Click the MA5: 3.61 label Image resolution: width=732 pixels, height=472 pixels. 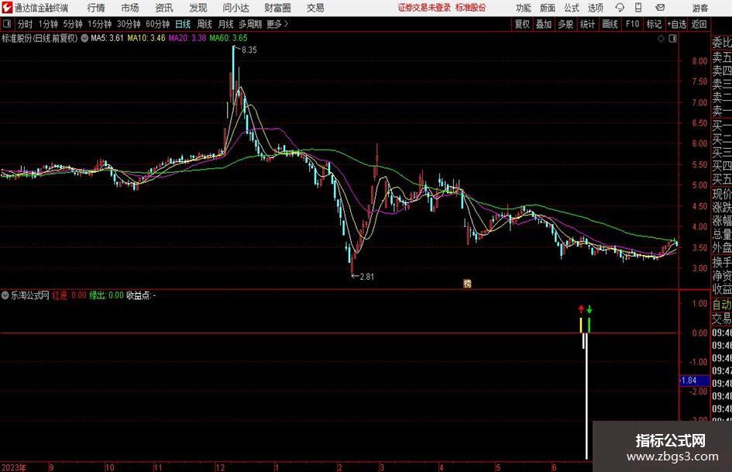[x=108, y=38]
